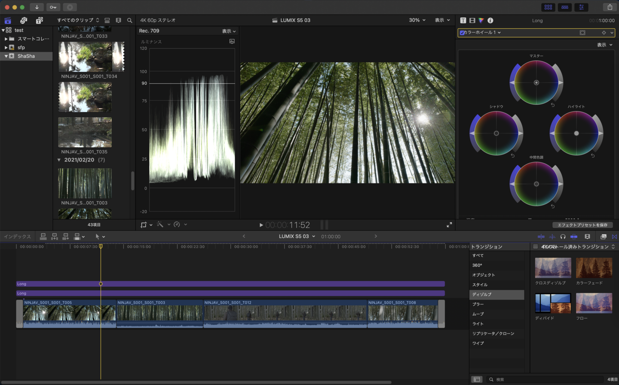Click the マスター color wheel center puck

pyautogui.click(x=536, y=82)
